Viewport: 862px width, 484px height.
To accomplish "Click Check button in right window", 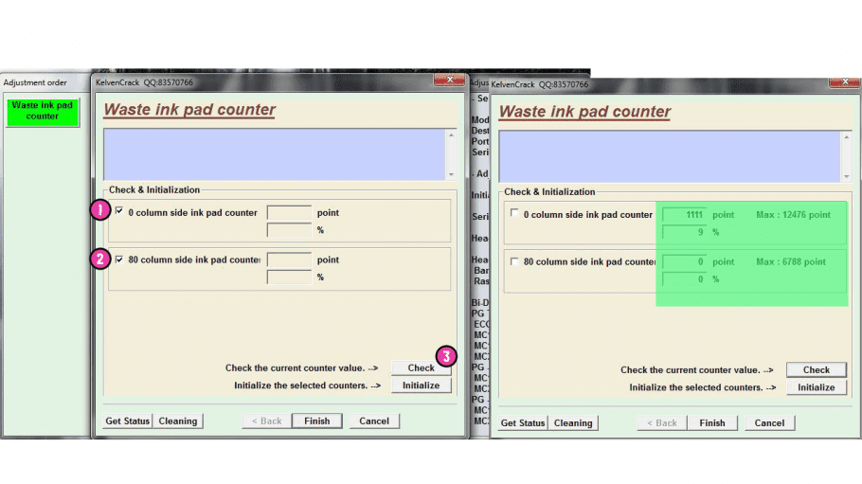I will tap(816, 370).
